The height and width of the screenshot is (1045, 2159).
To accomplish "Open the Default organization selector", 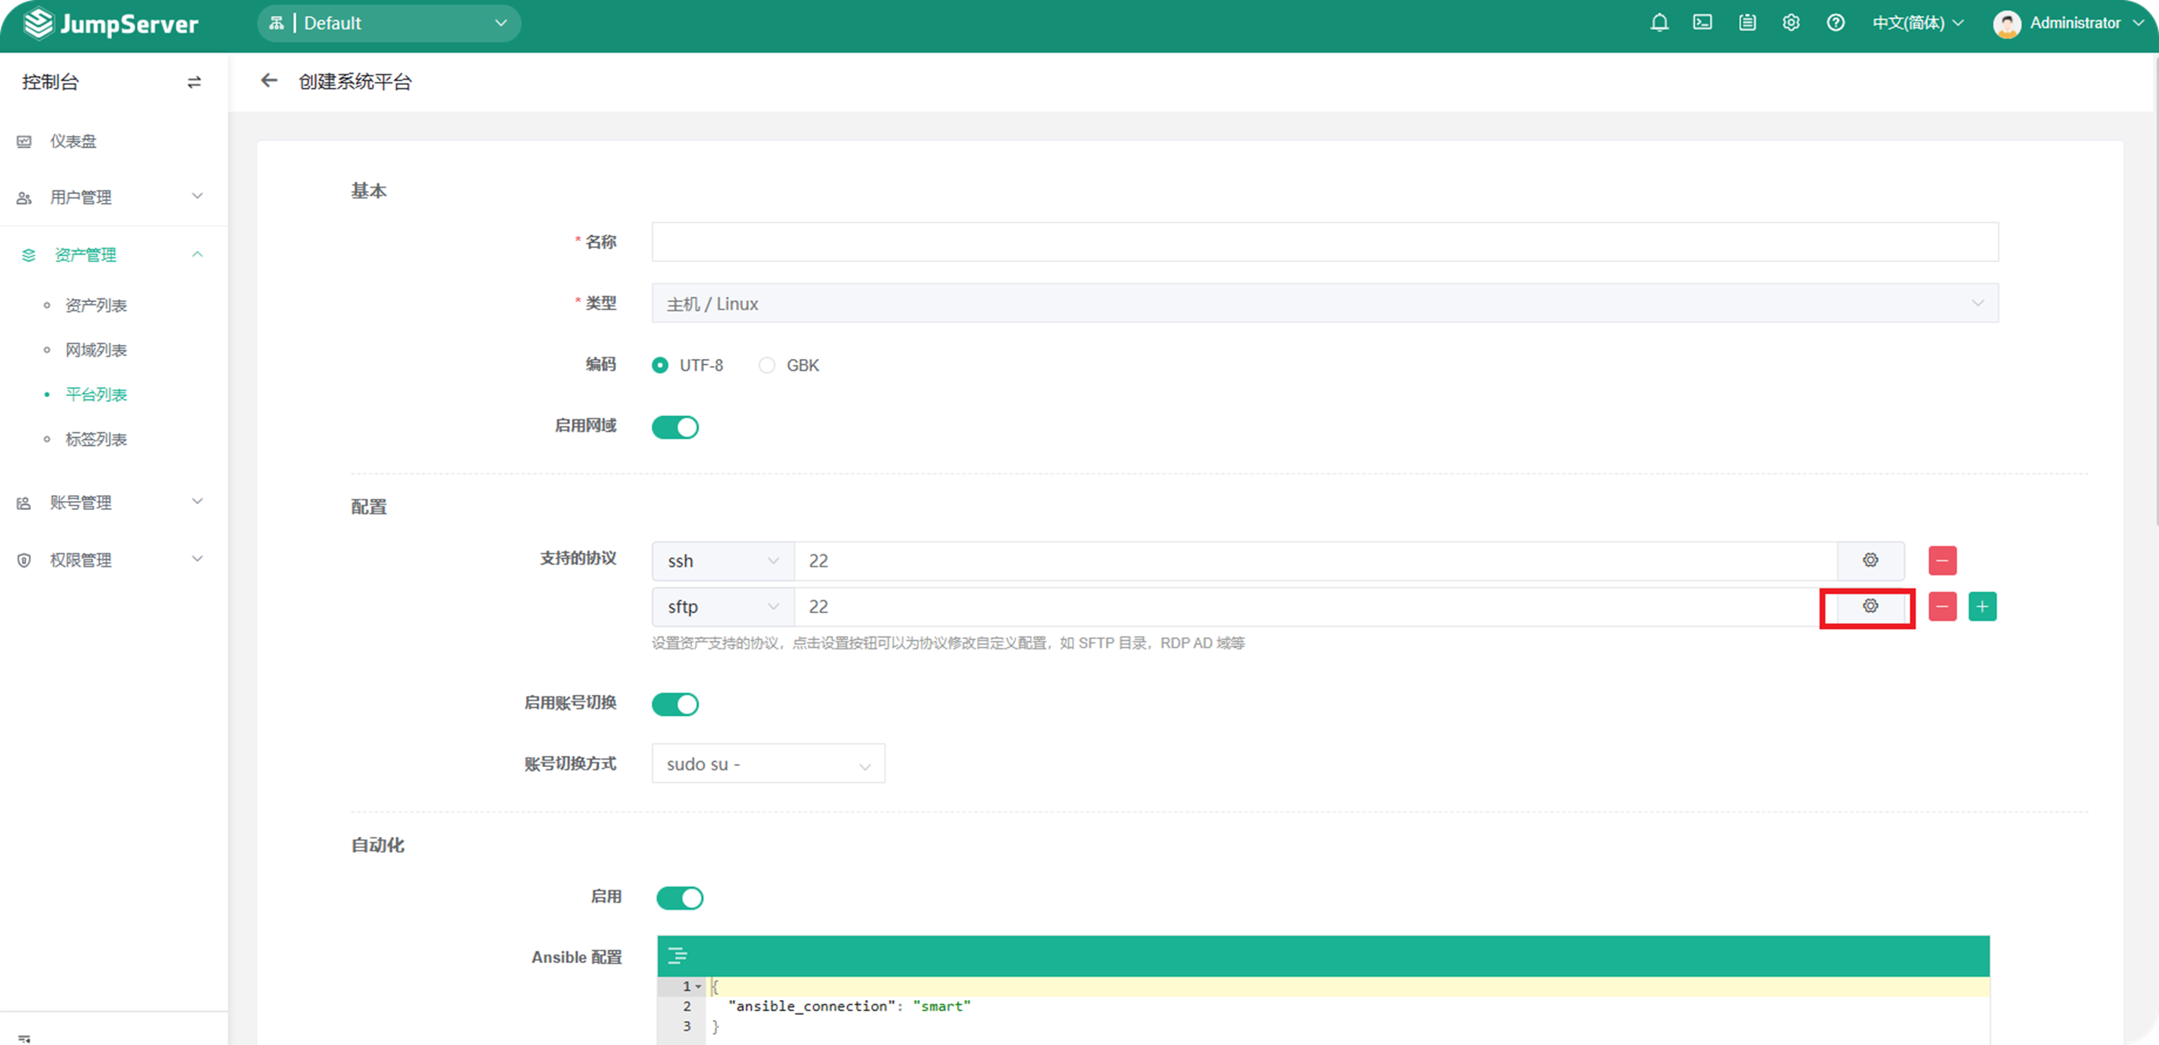I will (x=389, y=23).
